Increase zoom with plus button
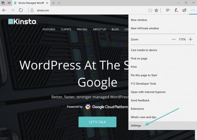 [x=191, y=39]
